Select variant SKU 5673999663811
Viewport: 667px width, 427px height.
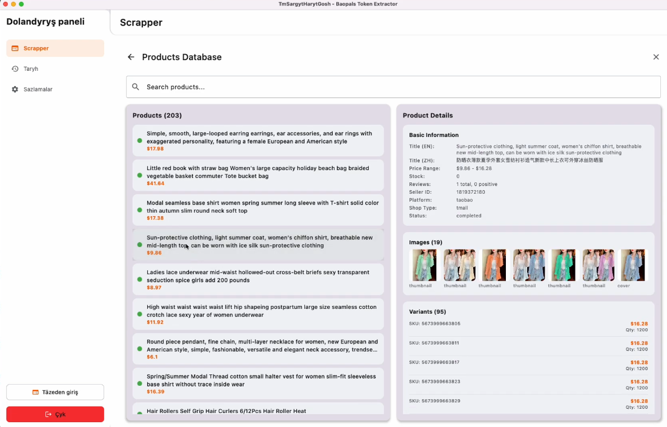[x=528, y=346]
